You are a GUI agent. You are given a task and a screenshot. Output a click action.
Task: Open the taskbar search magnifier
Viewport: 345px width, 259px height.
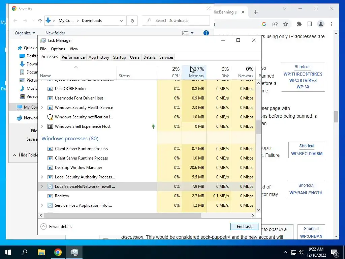tap(24, 252)
